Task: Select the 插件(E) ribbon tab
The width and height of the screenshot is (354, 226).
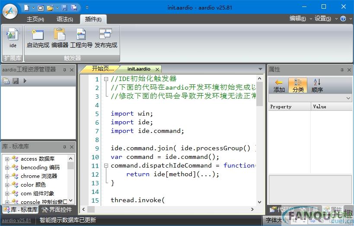Action: click(x=93, y=19)
